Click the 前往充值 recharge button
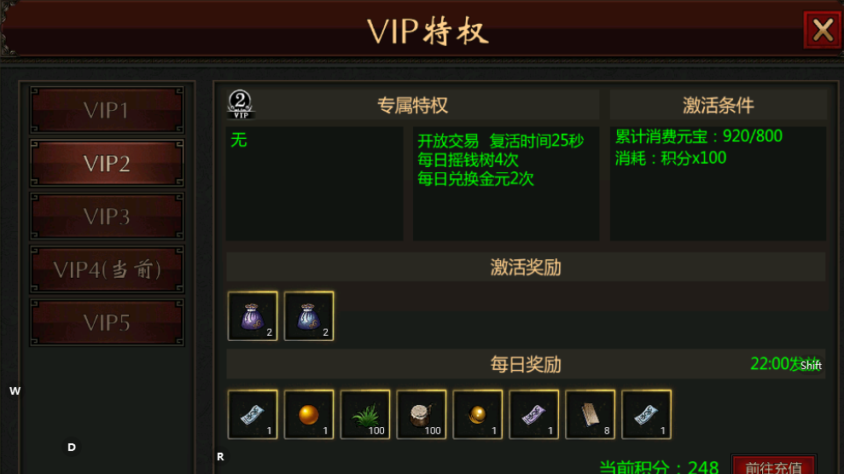The height and width of the screenshot is (474, 844). 773,465
